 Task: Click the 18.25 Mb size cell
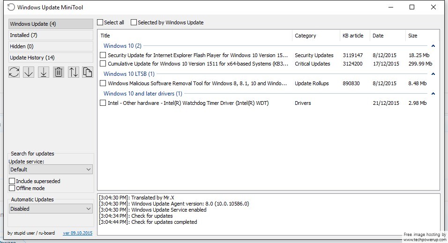click(419, 55)
